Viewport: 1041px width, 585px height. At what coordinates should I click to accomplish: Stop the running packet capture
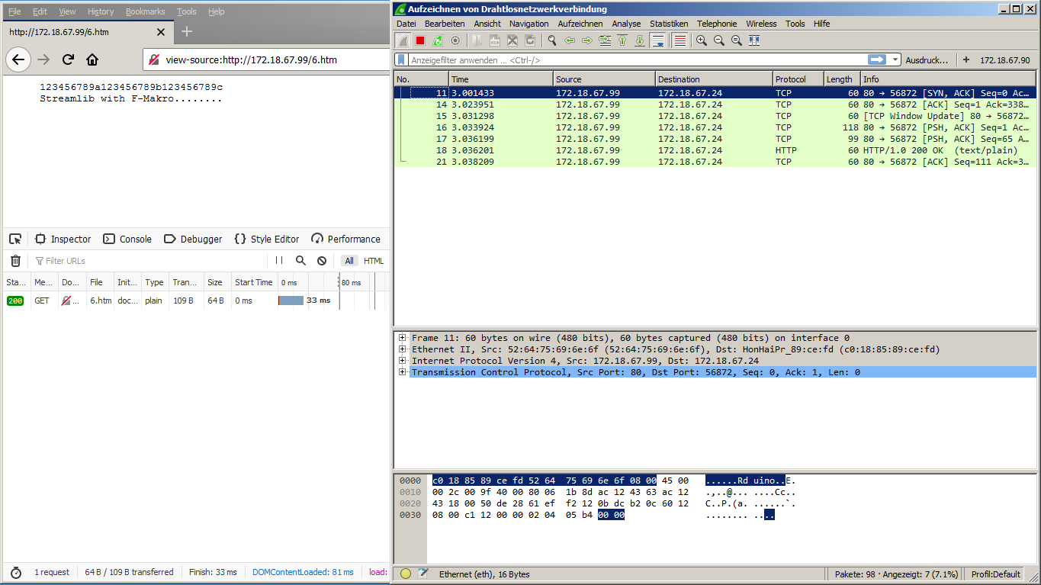point(420,40)
